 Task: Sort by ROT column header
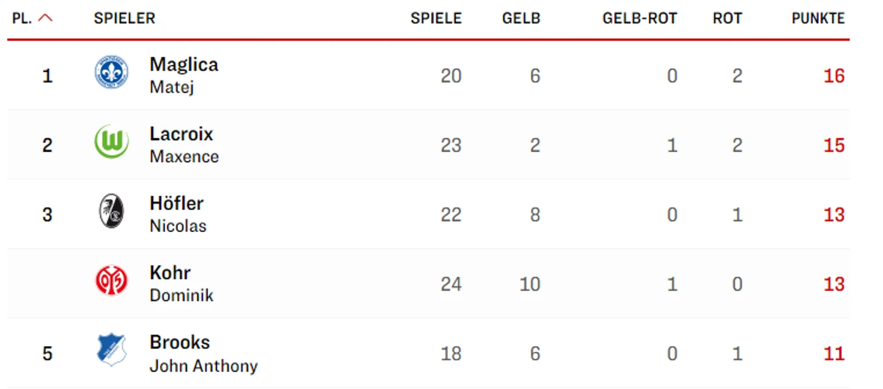pos(728,18)
